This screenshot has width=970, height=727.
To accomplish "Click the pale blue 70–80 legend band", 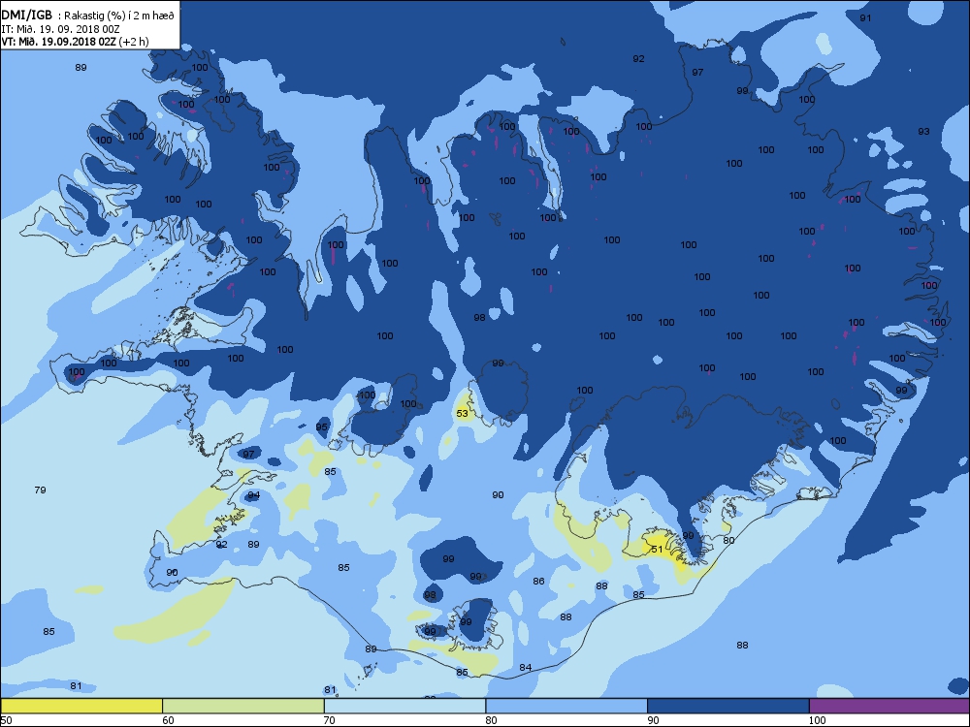I will click(x=405, y=706).
